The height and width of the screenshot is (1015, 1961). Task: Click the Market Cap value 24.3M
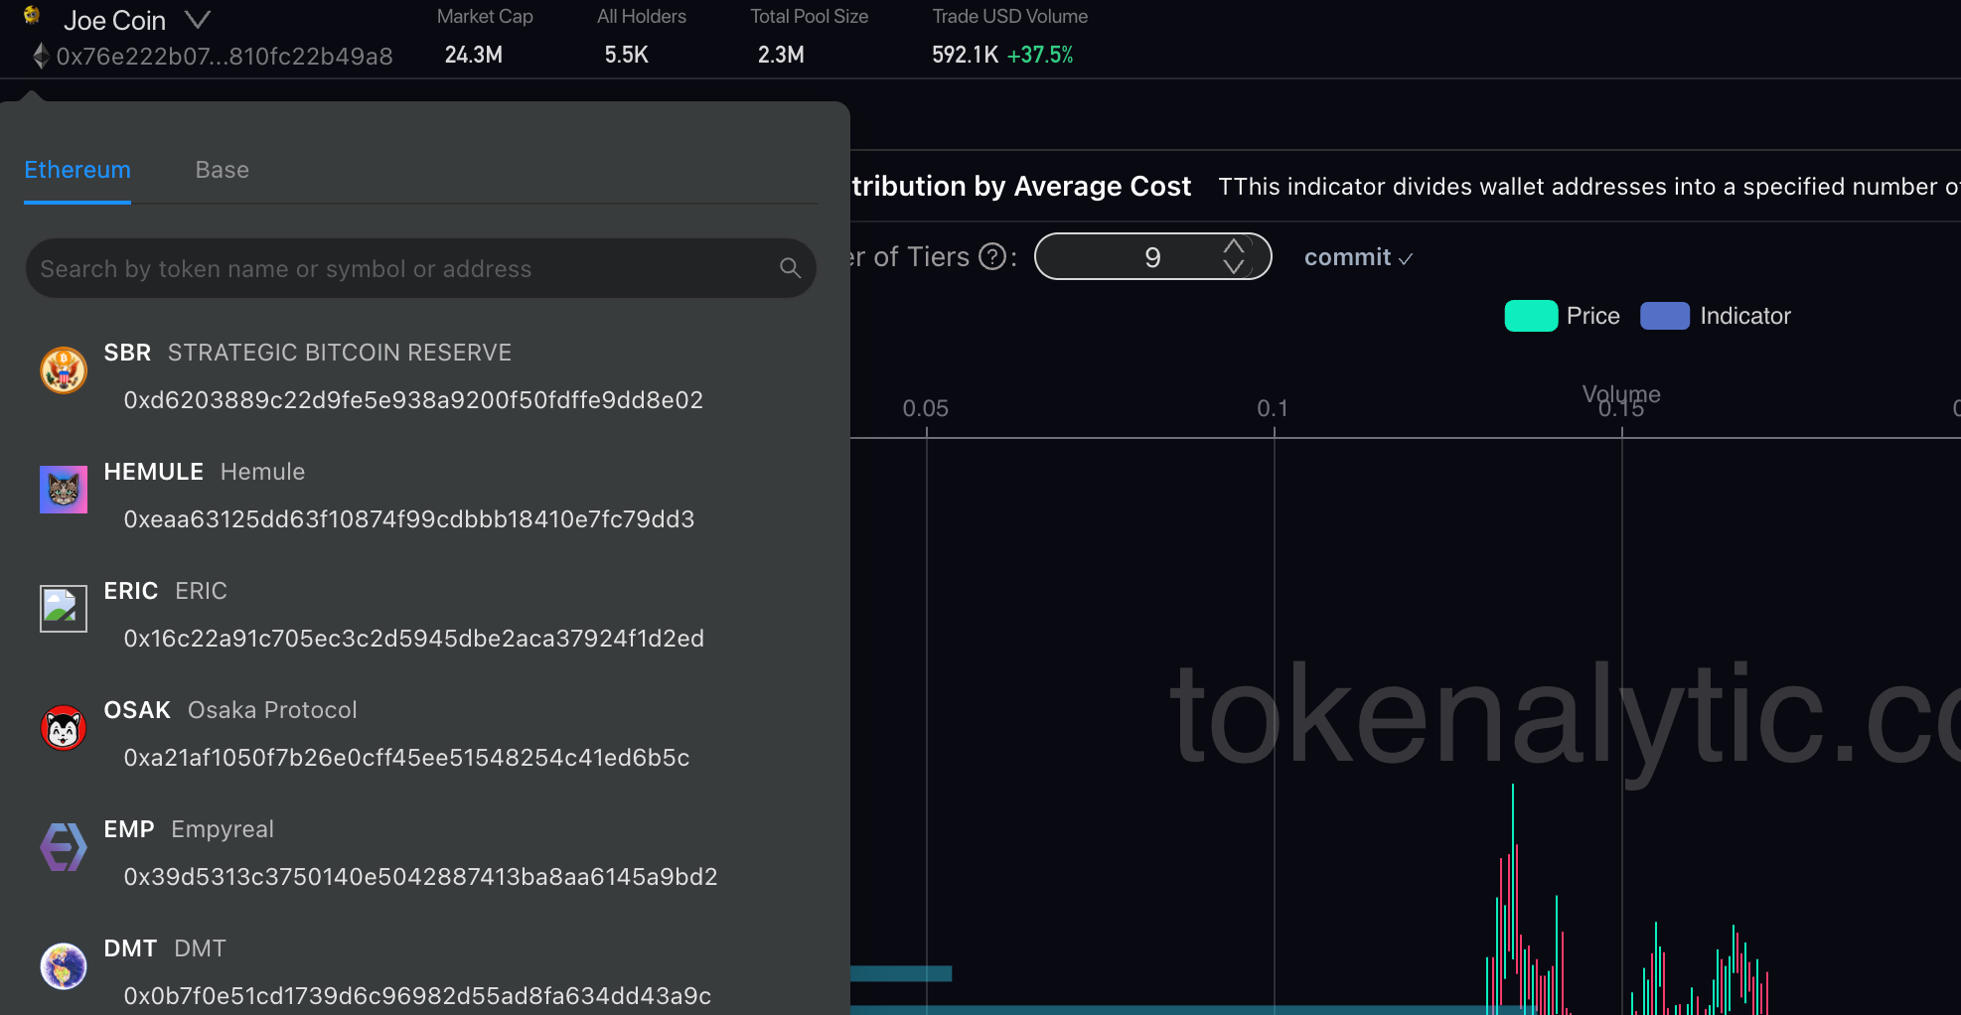[x=474, y=55]
